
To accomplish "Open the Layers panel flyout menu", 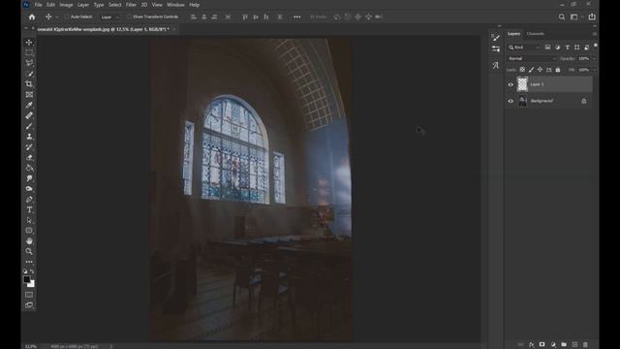I will tap(595, 34).
